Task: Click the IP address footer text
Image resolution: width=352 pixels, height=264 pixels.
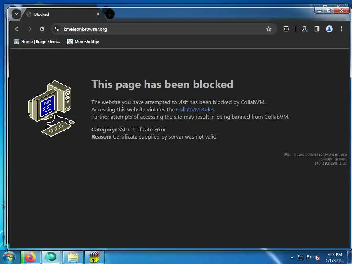Action: pos(330,163)
